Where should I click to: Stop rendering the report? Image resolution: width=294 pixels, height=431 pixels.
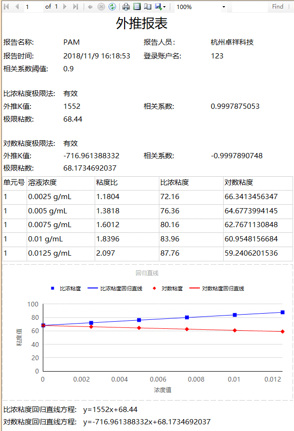101,7
